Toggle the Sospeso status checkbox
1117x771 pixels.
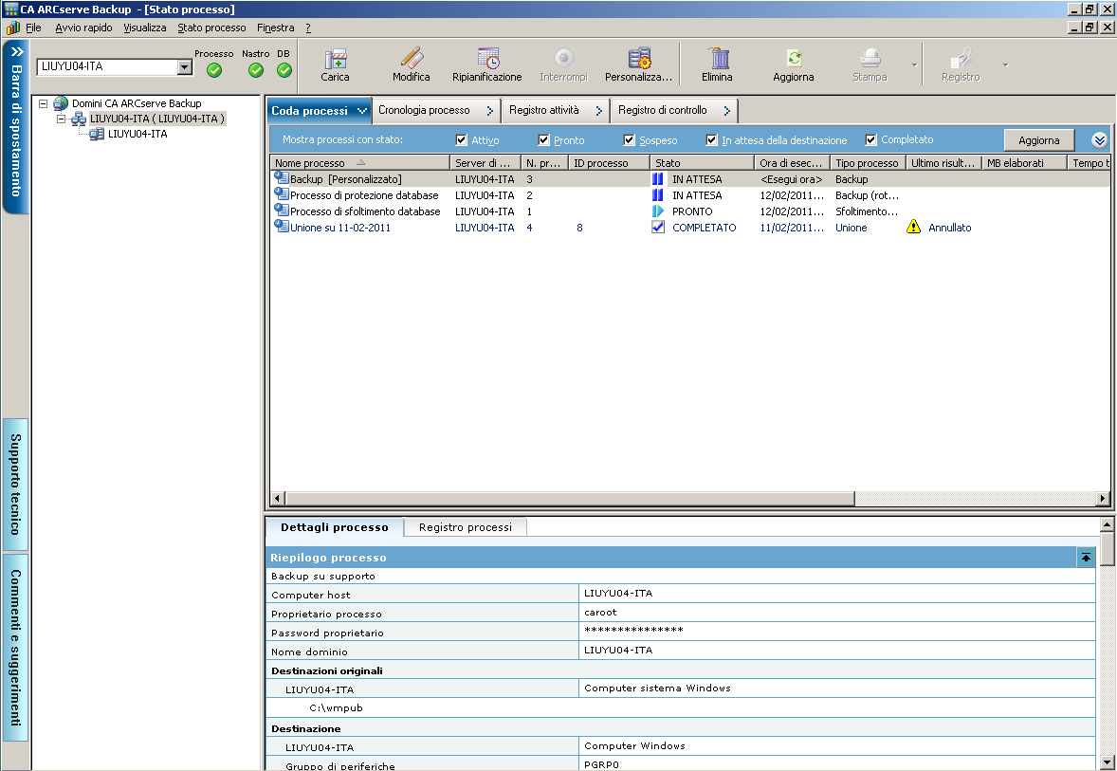[x=630, y=140]
